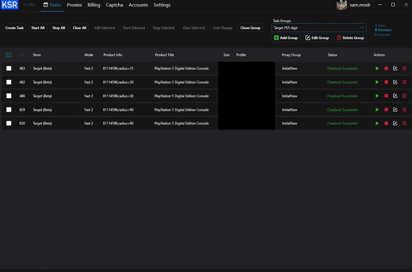This screenshot has height=272, width=412.
Task: Start task 830 with play icon
Action: click(x=377, y=123)
